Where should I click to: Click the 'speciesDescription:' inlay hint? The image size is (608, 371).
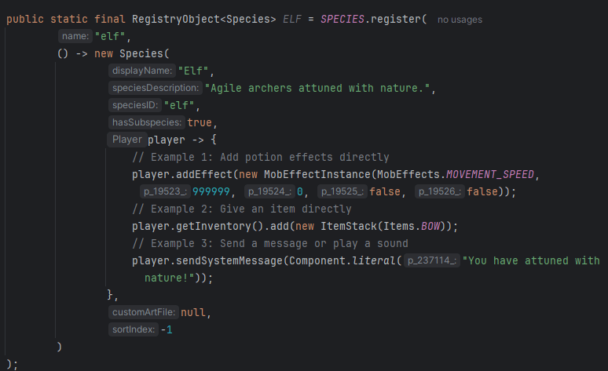click(156, 88)
